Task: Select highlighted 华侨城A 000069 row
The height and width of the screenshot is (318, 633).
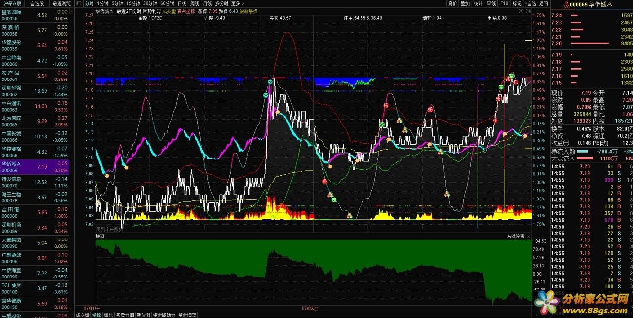Action: coord(35,166)
